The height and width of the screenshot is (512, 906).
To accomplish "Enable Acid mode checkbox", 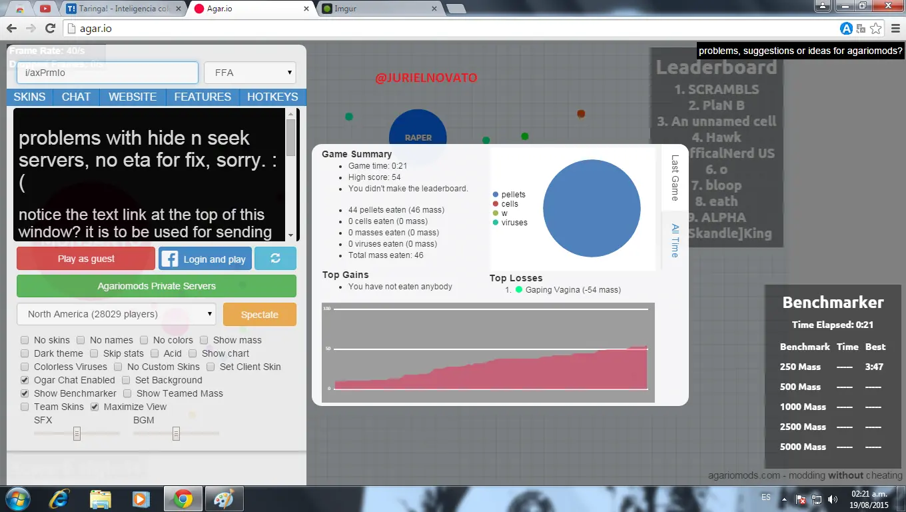I will pyautogui.click(x=155, y=353).
